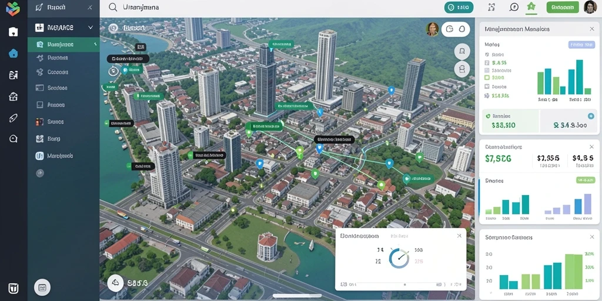
Task: Click the left icon in the white map pill
Action: pos(451,29)
